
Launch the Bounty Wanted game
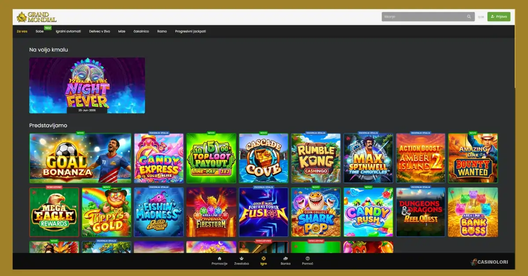click(473, 158)
